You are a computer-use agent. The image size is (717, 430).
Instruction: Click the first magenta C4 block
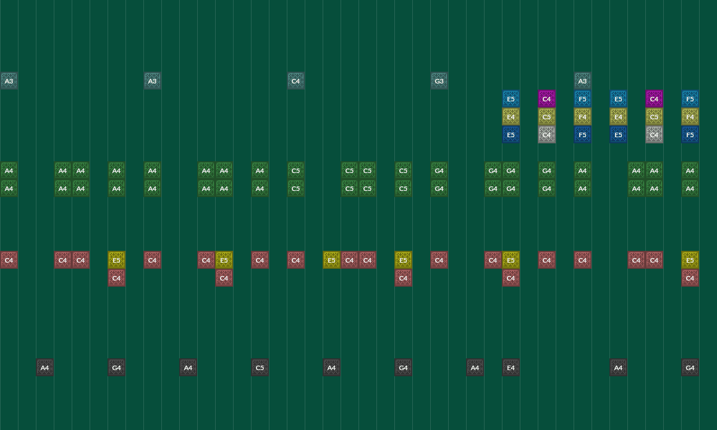(x=547, y=99)
